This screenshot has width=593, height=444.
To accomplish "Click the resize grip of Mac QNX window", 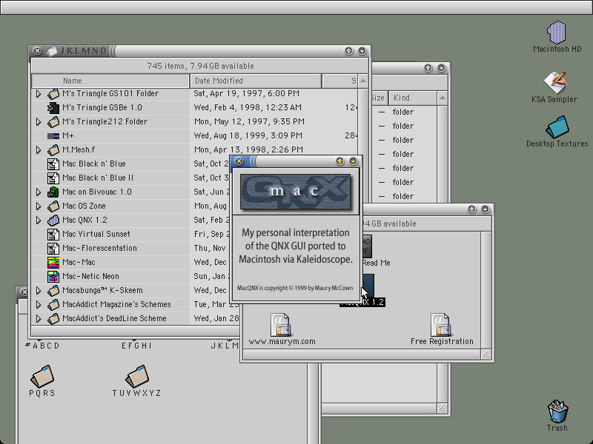I will point(486,354).
